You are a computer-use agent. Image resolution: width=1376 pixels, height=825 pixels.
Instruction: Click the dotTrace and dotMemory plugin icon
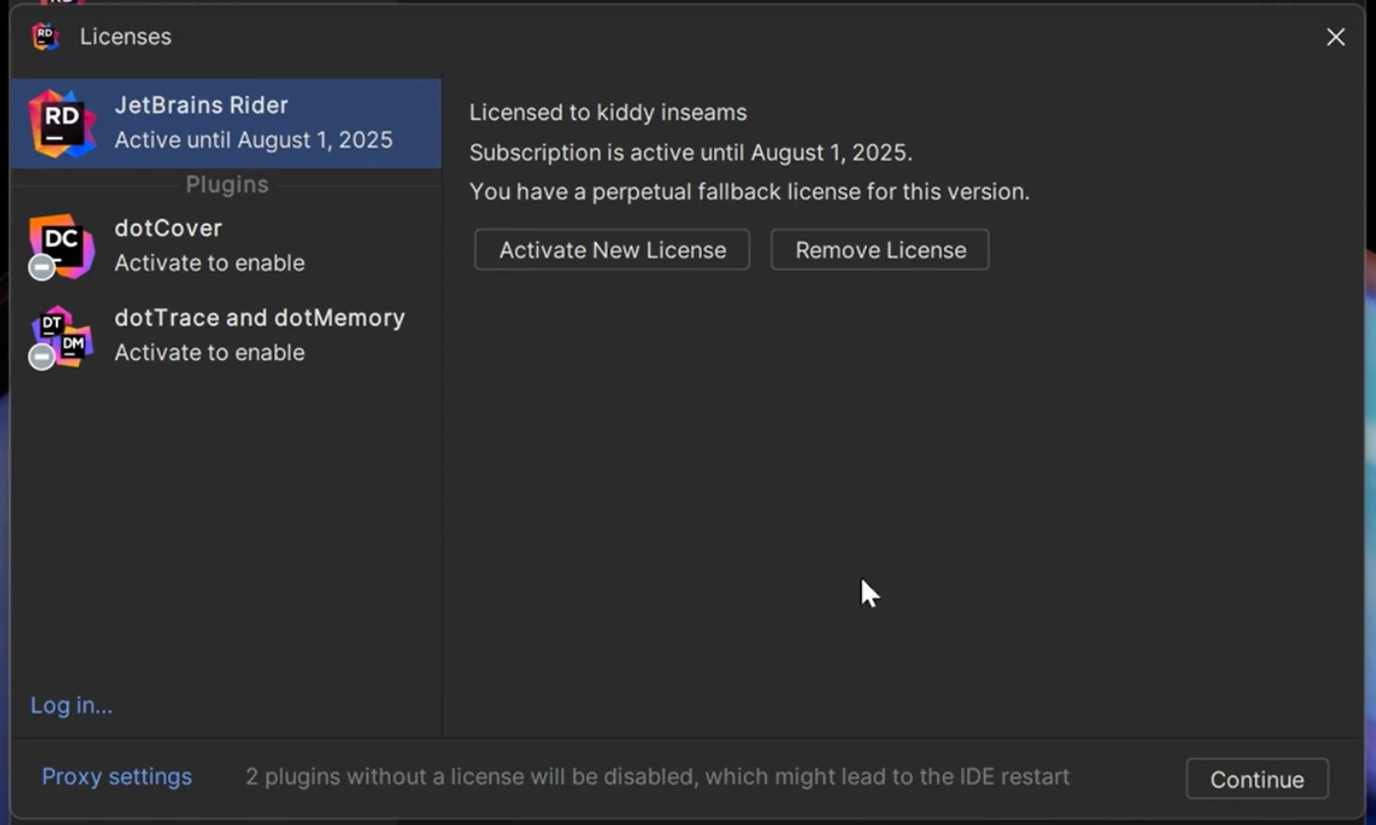pyautogui.click(x=61, y=338)
